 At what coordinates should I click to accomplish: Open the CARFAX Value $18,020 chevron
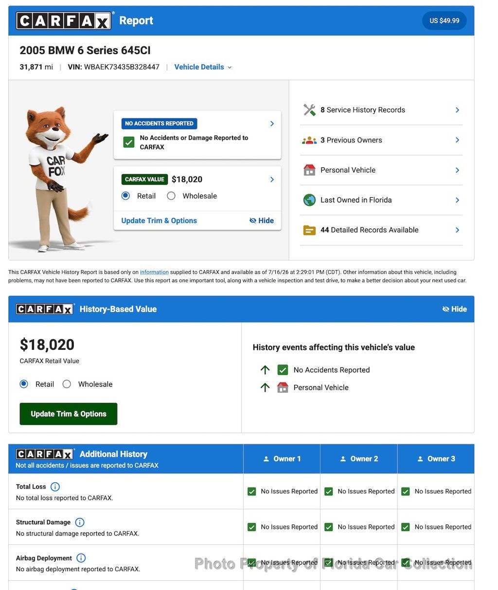[x=272, y=179]
